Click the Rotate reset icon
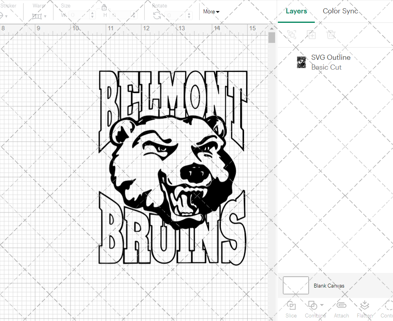 click(156, 15)
